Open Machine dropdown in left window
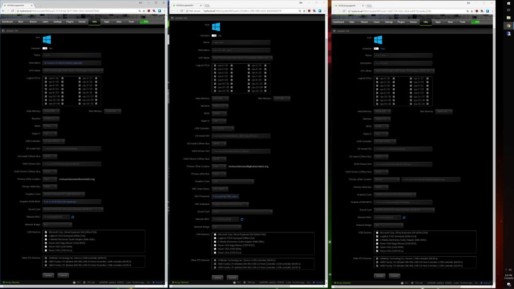Viewport: 514px width, 289px height. pos(51,119)
